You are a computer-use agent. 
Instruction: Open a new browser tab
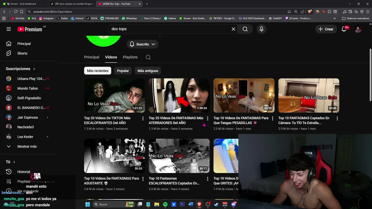point(147,4)
